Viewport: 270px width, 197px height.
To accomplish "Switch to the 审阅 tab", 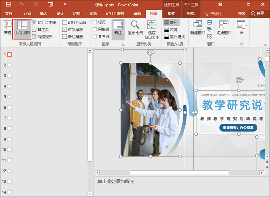I will point(137,14).
